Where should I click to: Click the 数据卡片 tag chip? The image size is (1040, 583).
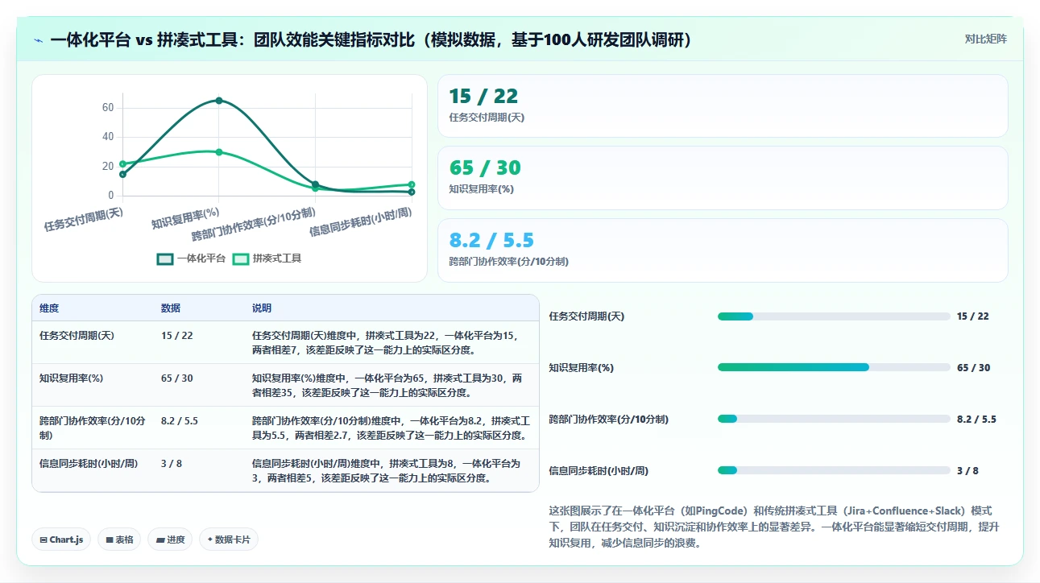[229, 540]
